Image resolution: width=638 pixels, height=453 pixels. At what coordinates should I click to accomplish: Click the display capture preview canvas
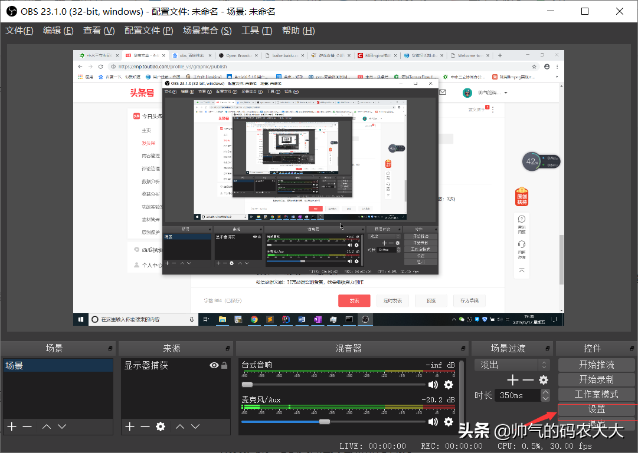[x=318, y=188]
